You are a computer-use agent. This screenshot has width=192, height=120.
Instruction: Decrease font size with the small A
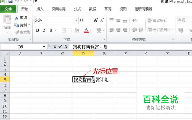[102, 20]
